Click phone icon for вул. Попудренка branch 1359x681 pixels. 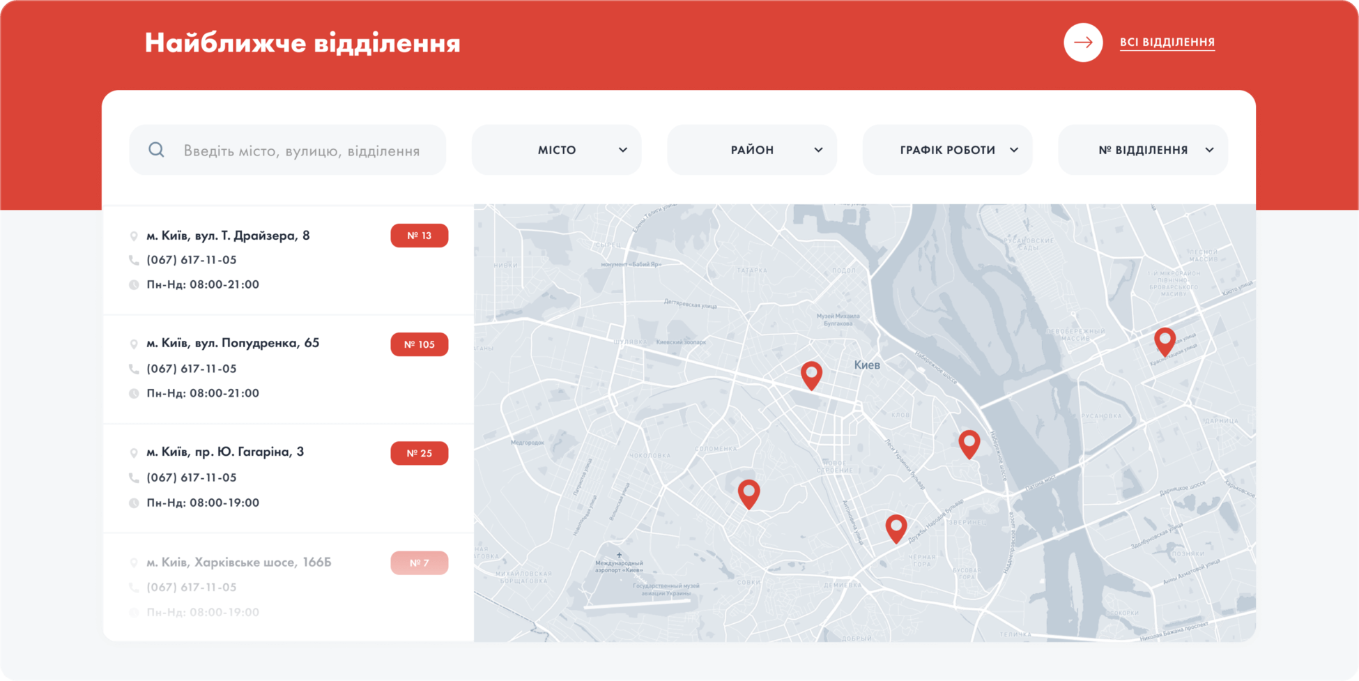point(134,369)
